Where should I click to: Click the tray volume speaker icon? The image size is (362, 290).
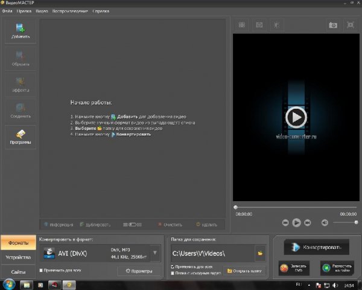coord(335,285)
